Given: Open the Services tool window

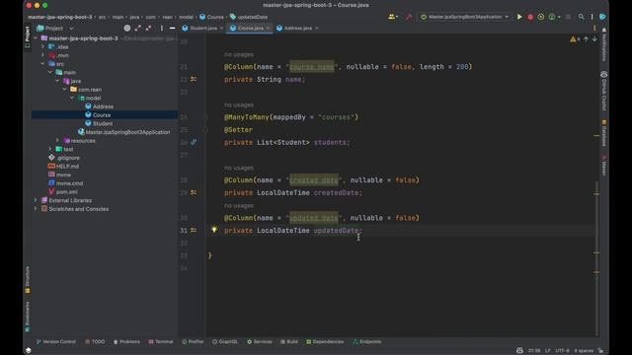Looking at the screenshot, I should point(260,342).
